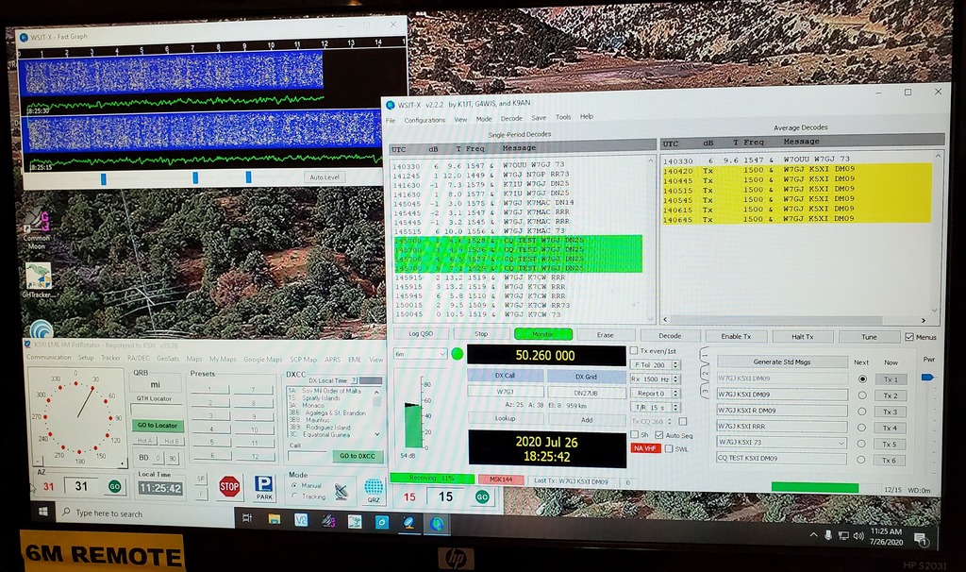Show later entries in the DXCC list with the down arrow
The height and width of the screenshot is (572, 966).
[x=377, y=434]
